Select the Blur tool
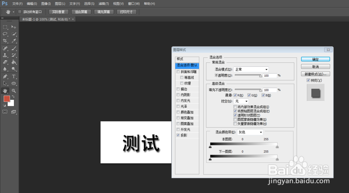Image resolution: width=349 pixels, height=193 pixels. click(5, 69)
